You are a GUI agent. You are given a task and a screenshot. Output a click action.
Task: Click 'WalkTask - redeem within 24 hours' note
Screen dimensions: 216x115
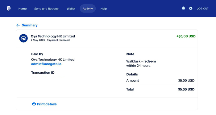pos(141,63)
